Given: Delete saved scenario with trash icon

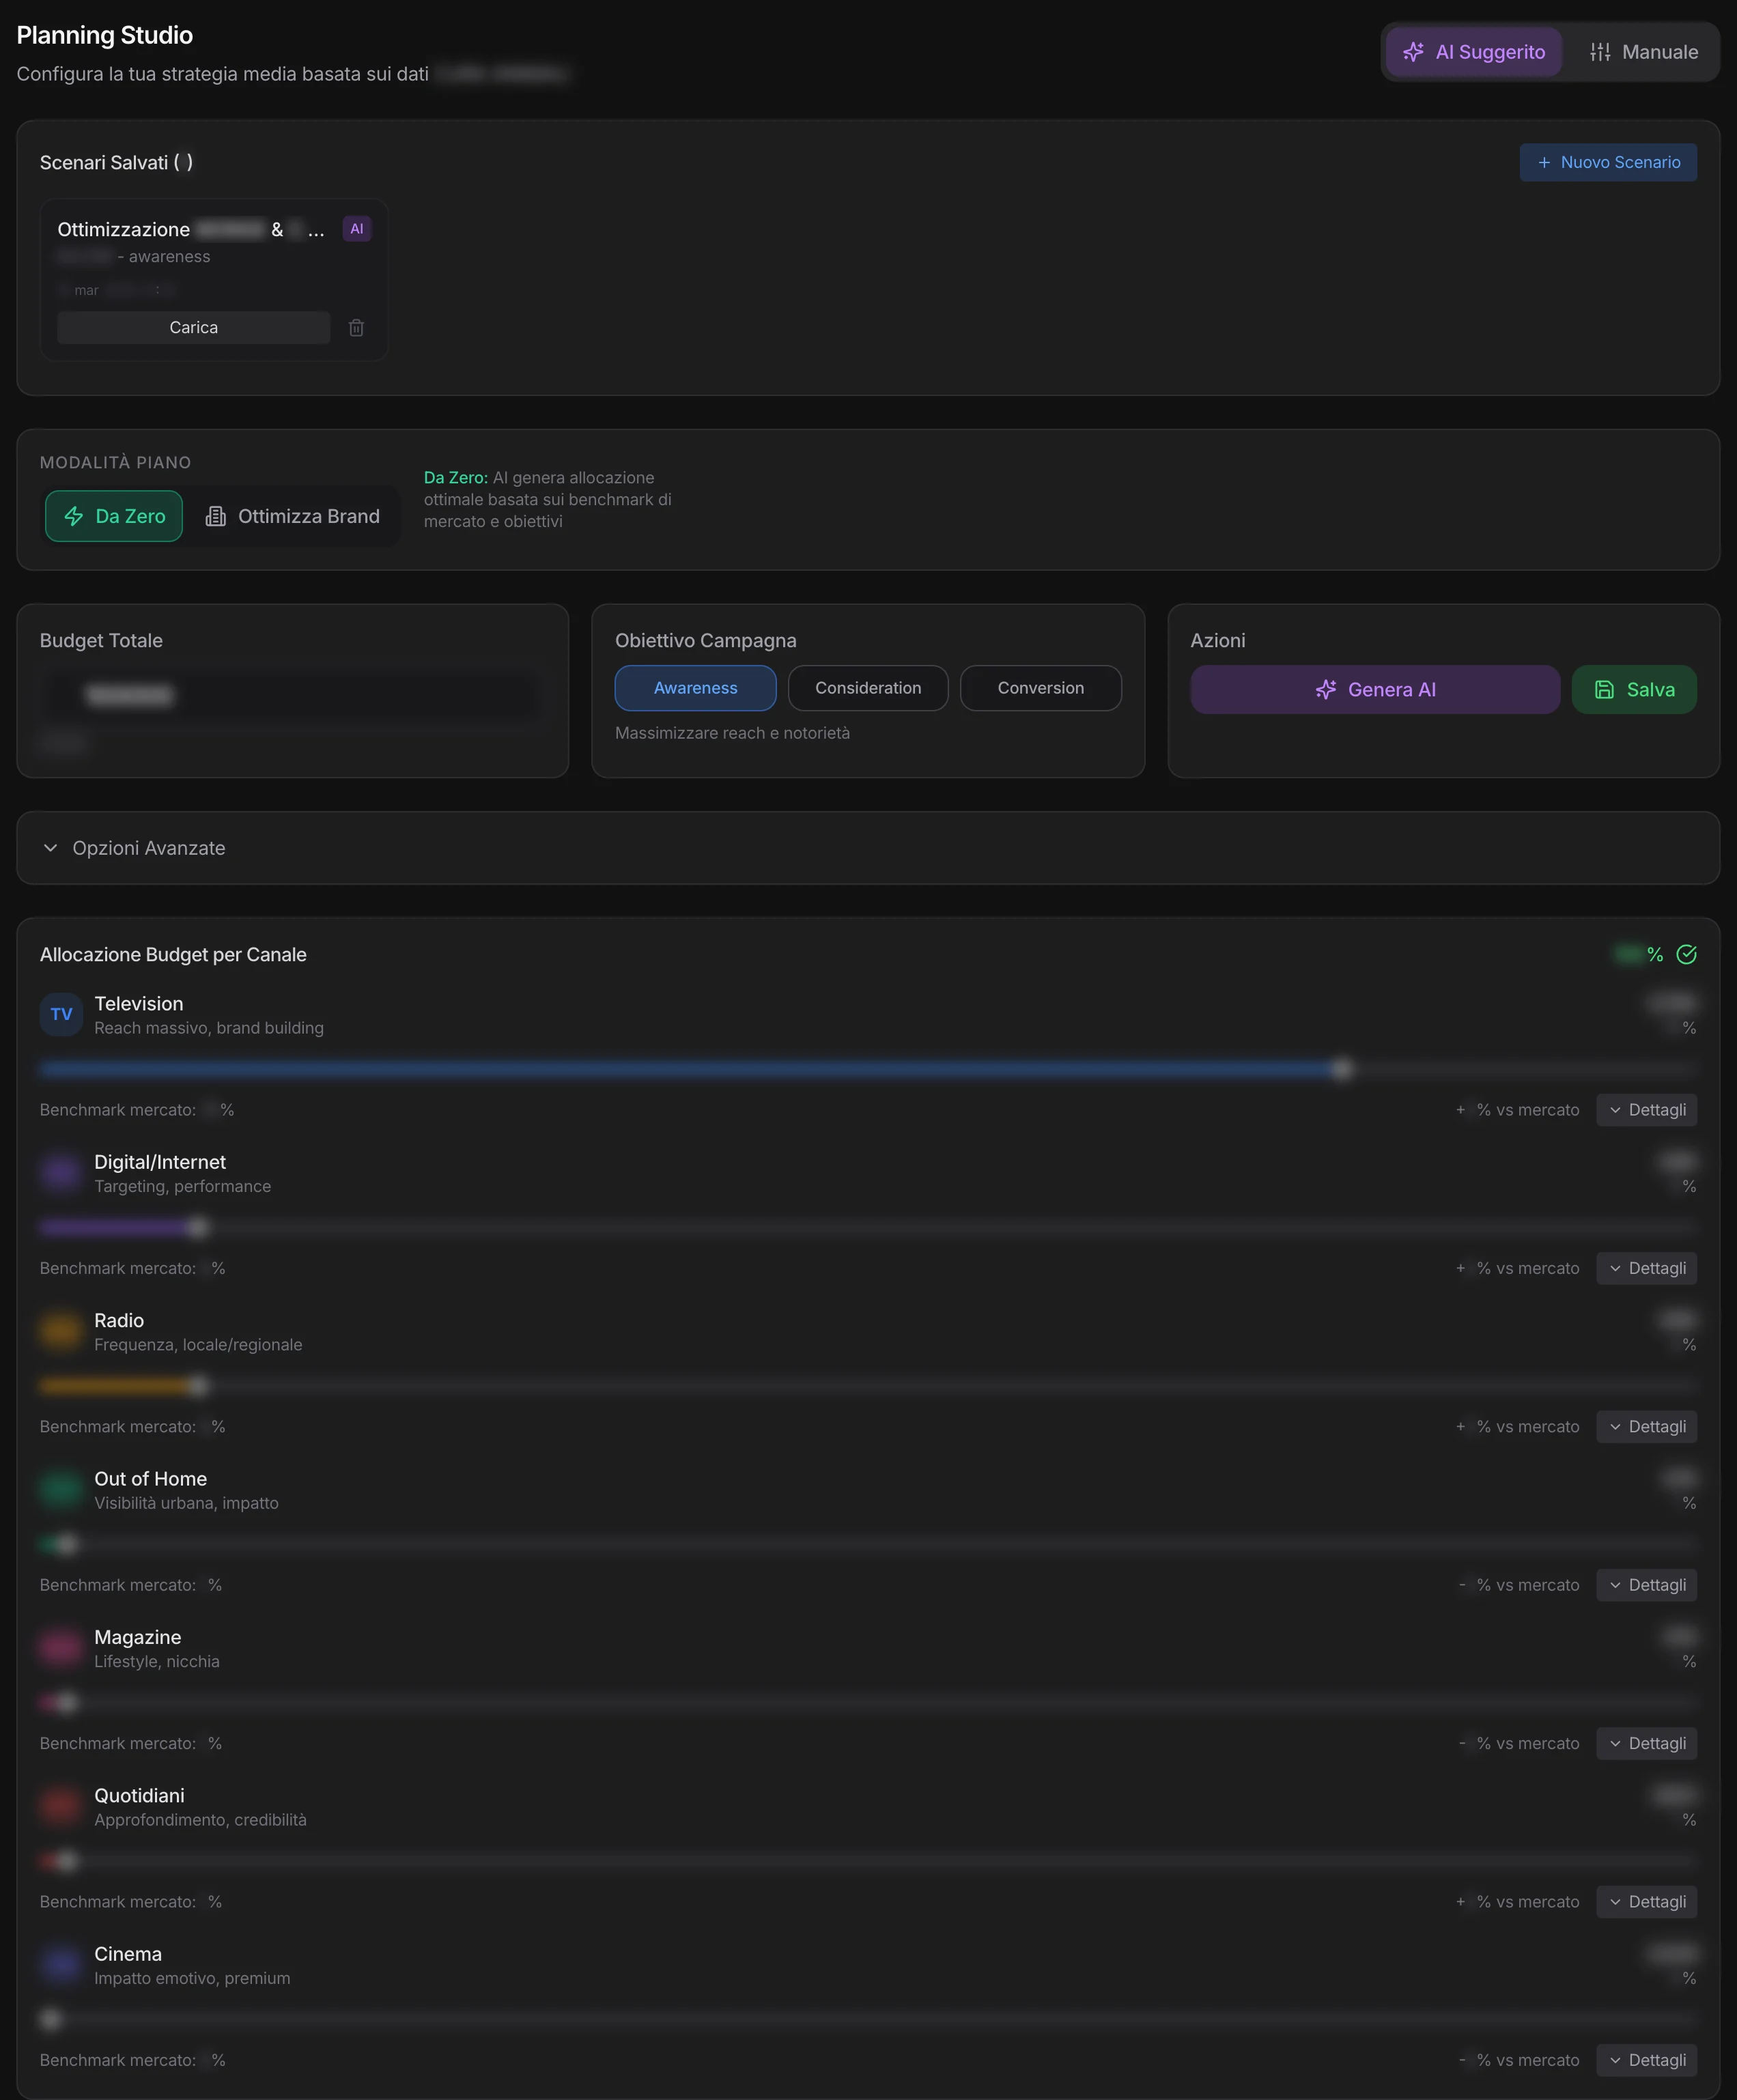Looking at the screenshot, I should pos(356,328).
